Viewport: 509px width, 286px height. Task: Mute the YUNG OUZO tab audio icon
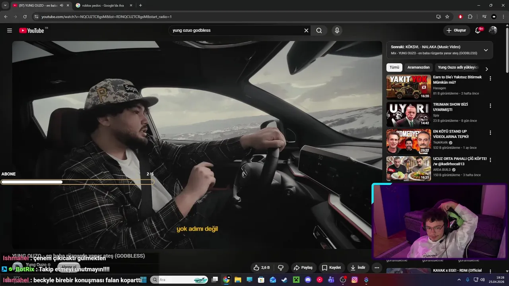(x=61, y=5)
